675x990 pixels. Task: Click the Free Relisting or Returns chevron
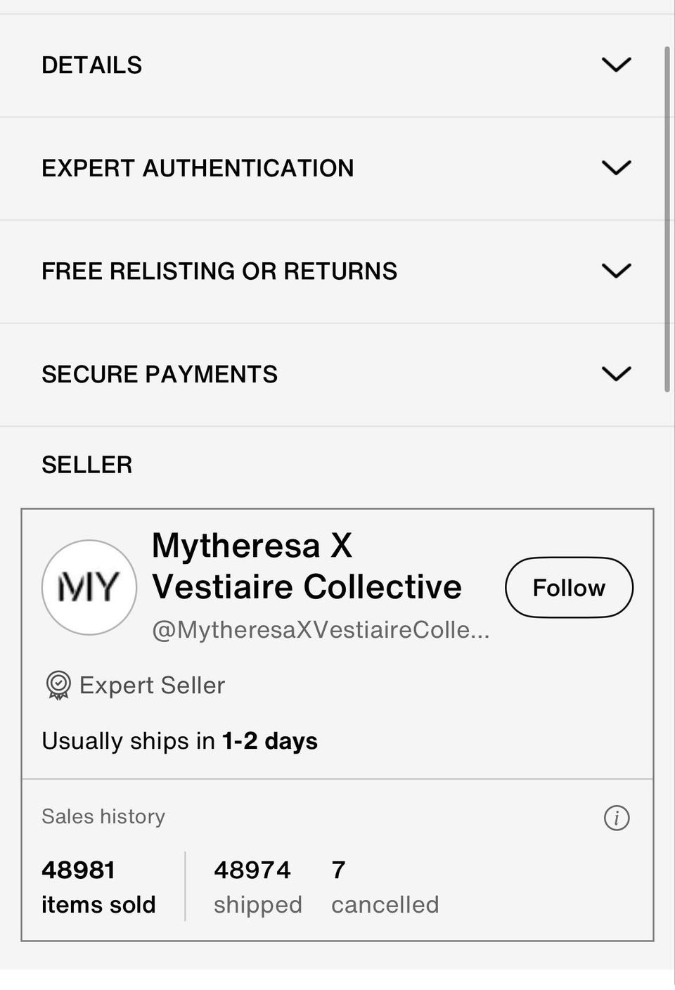pos(617,271)
